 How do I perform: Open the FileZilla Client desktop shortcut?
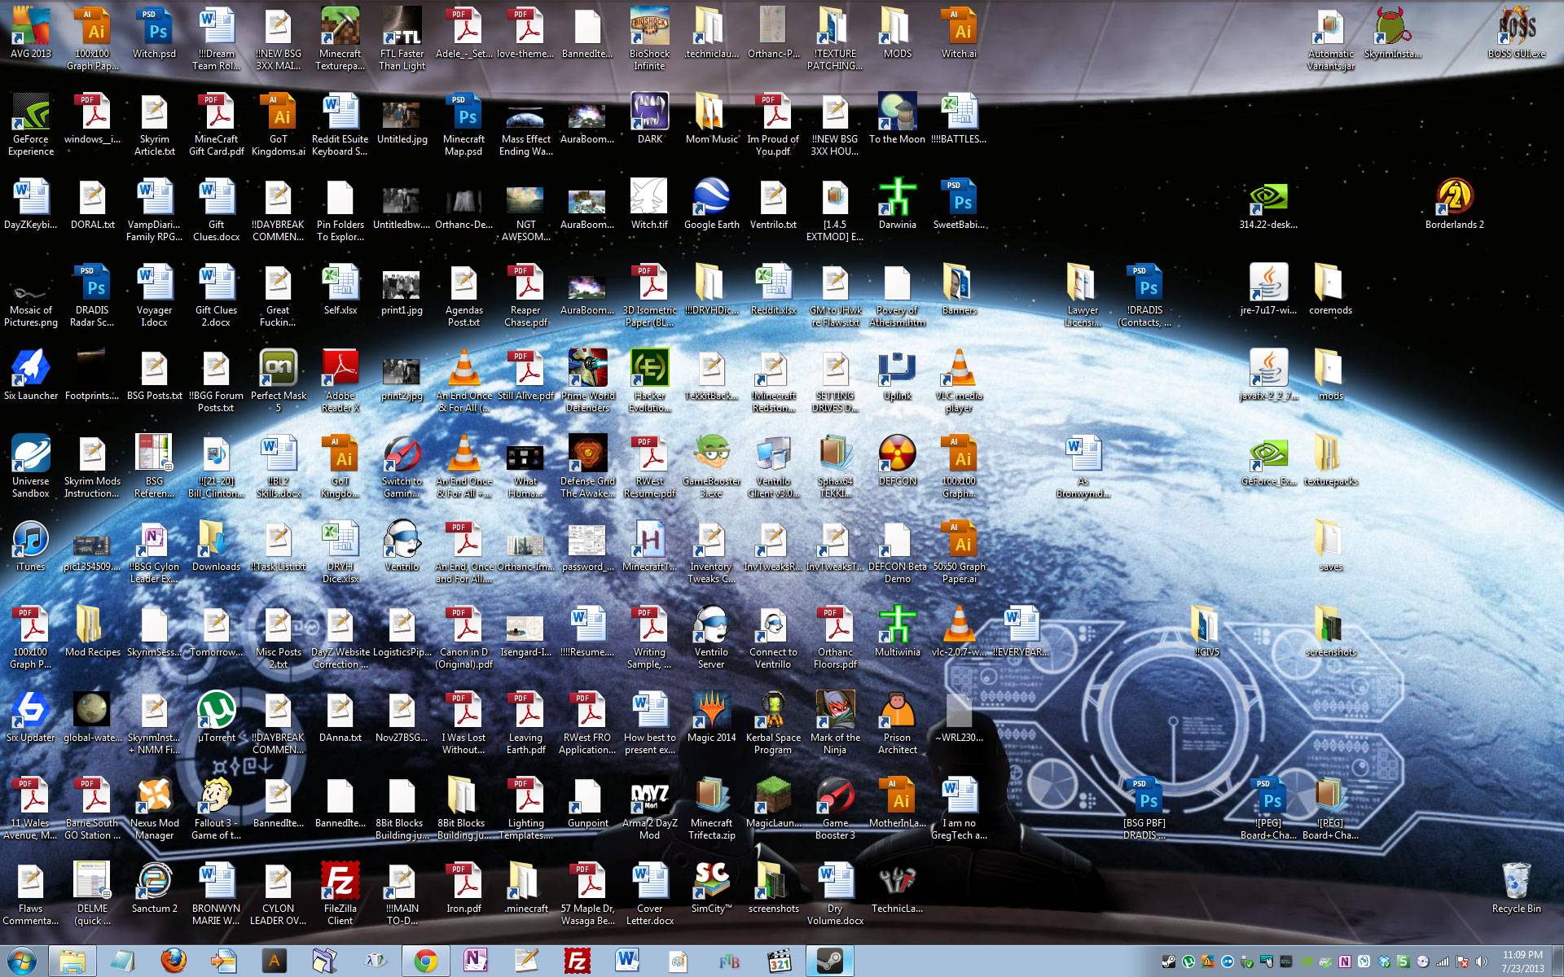(340, 893)
